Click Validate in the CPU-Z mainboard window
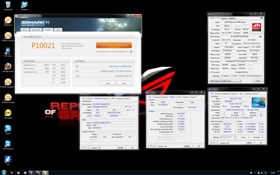The image size is (280, 175). (121, 148)
